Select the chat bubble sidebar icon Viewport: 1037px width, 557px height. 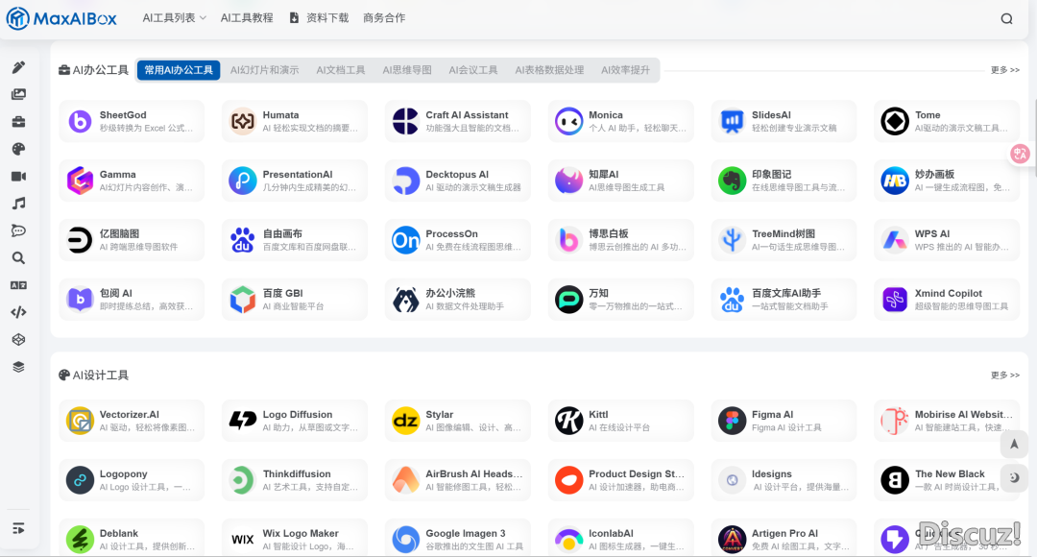coord(18,230)
